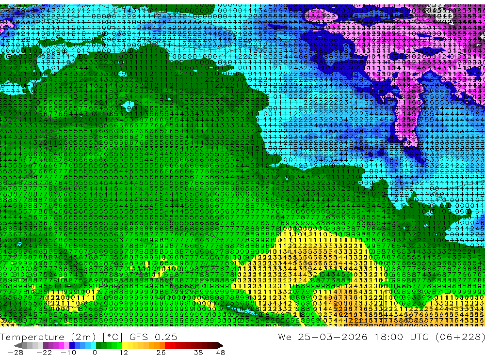Click the '(06+228)' forecast run label
485x355 pixels.
pos(460,337)
